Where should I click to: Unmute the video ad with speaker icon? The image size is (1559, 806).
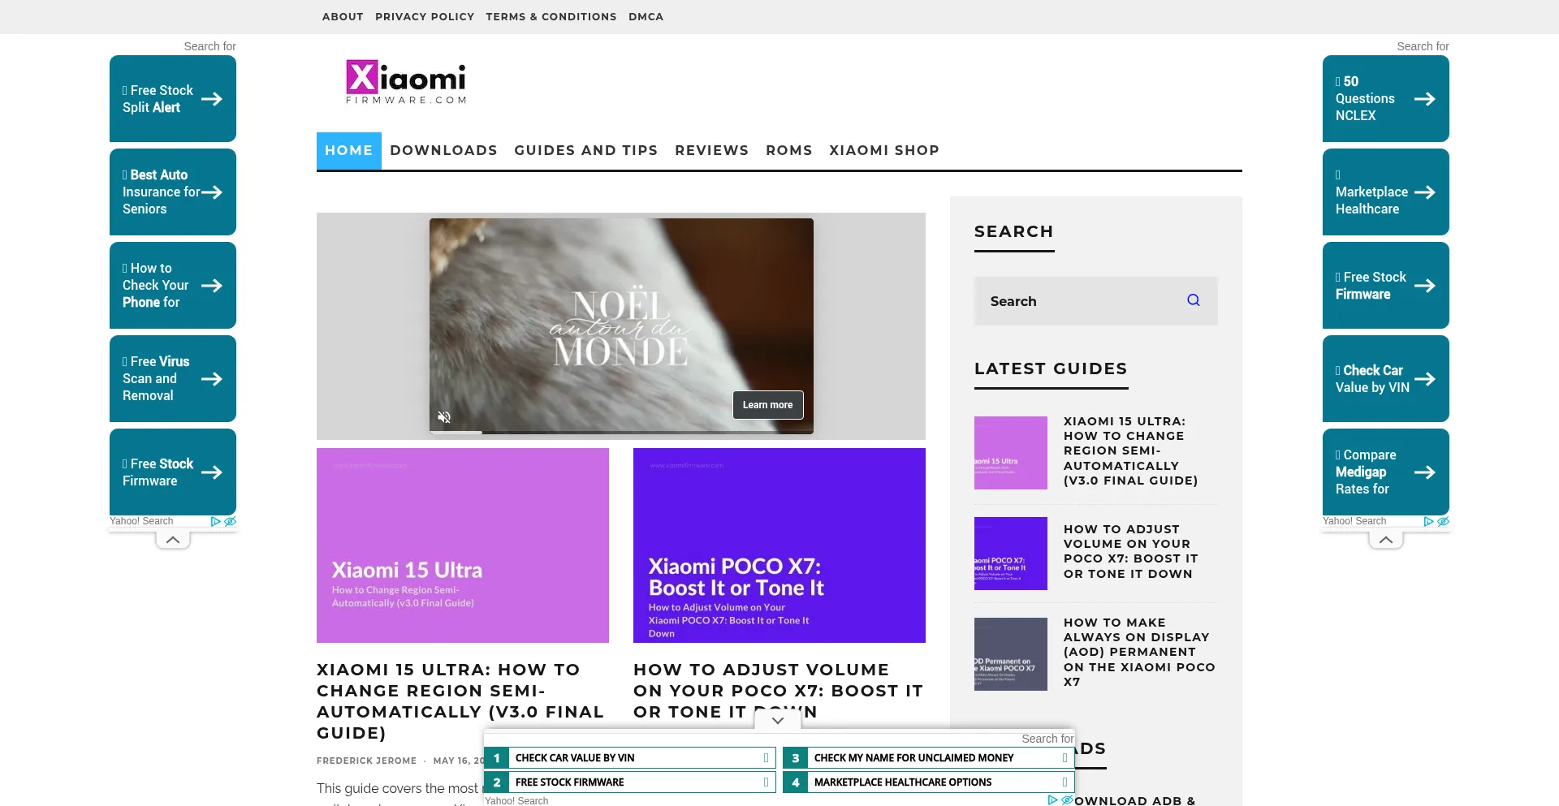(444, 417)
